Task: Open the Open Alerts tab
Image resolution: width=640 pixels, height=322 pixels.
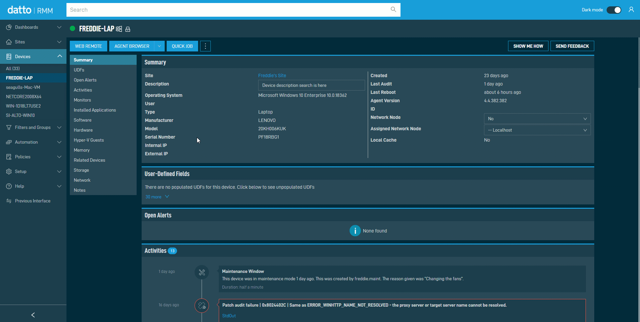Action: coord(103,80)
